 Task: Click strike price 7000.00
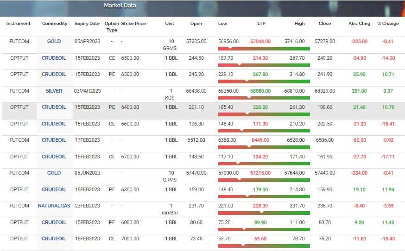[x=130, y=238]
